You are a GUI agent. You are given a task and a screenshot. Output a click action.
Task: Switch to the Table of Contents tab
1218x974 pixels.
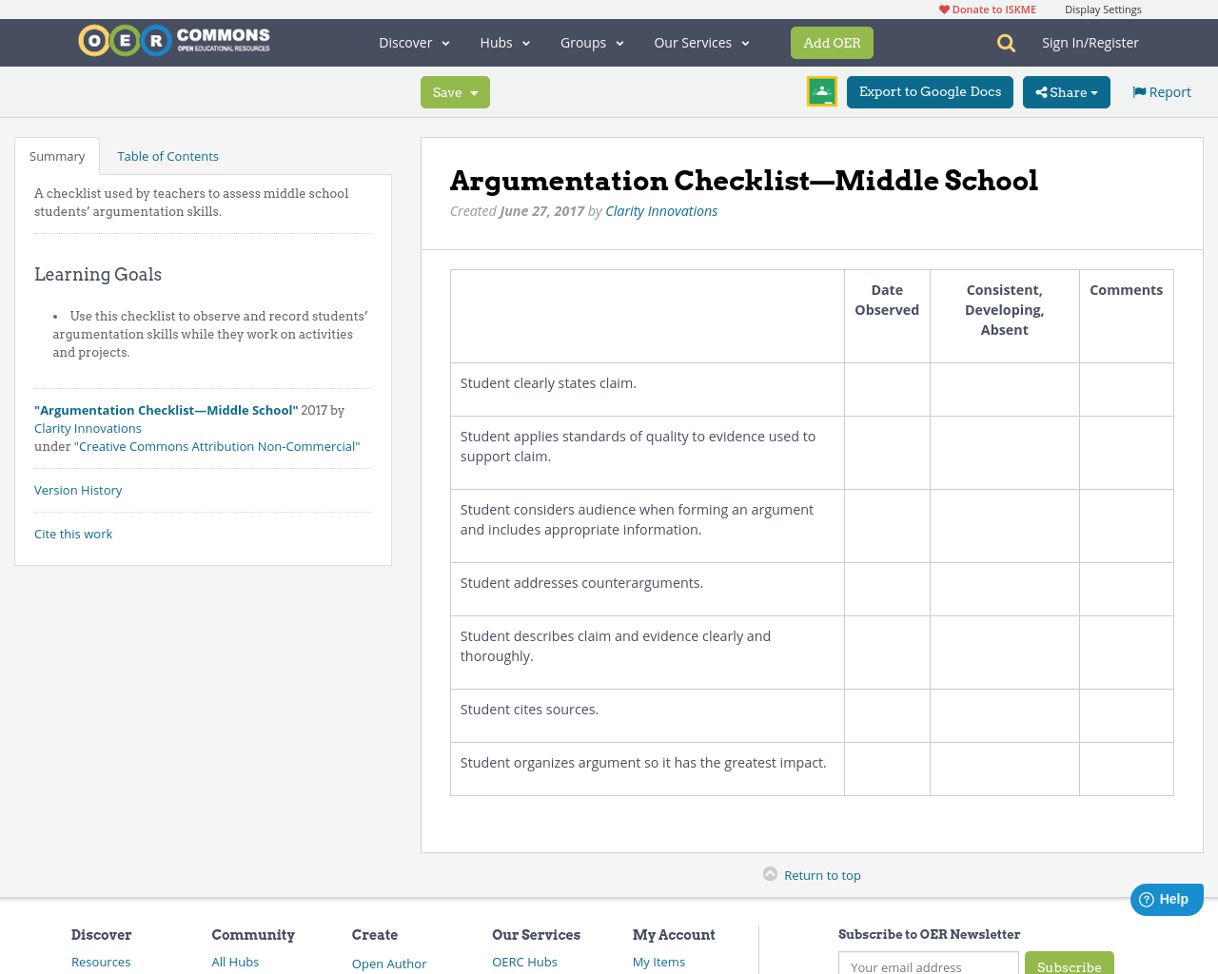[167, 155]
